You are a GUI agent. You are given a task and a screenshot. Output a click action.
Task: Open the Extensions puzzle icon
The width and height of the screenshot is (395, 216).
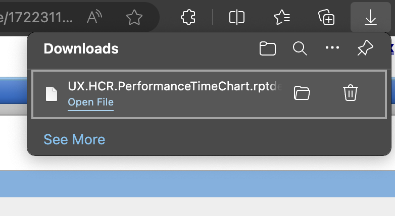click(188, 17)
